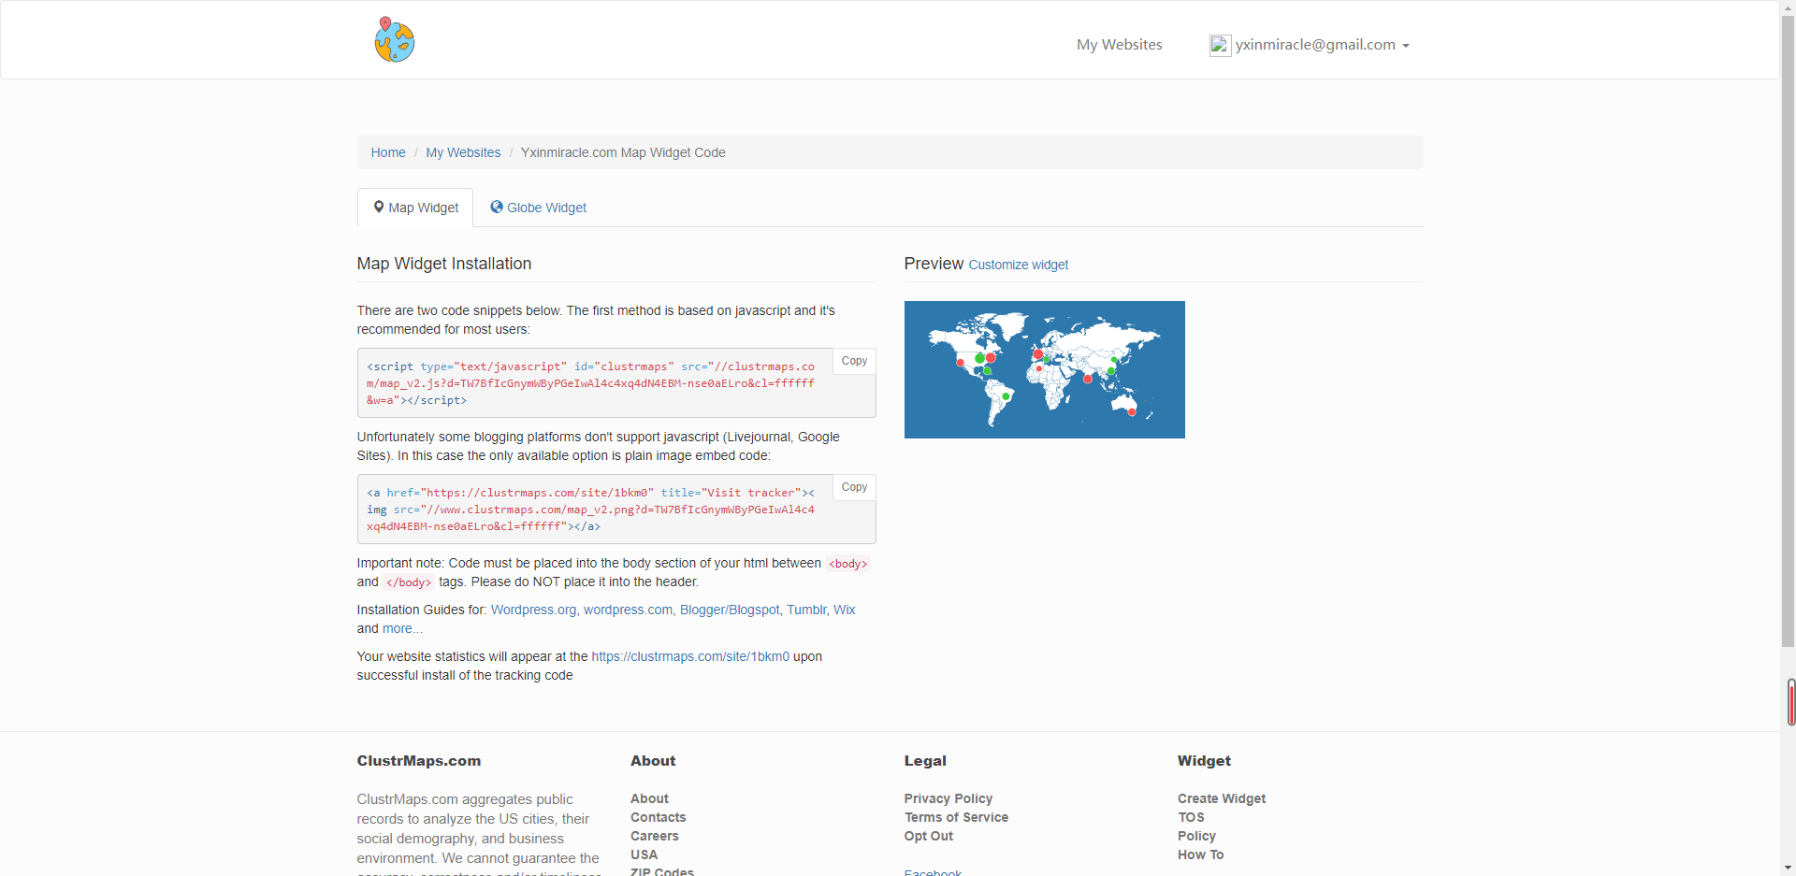Open My Websites in the top navigation

pos(1119,45)
